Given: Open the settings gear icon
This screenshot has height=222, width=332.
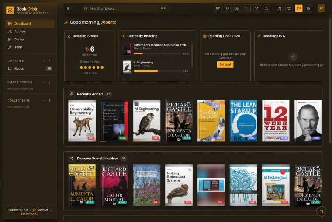Looking at the screenshot, I should click(x=308, y=8).
